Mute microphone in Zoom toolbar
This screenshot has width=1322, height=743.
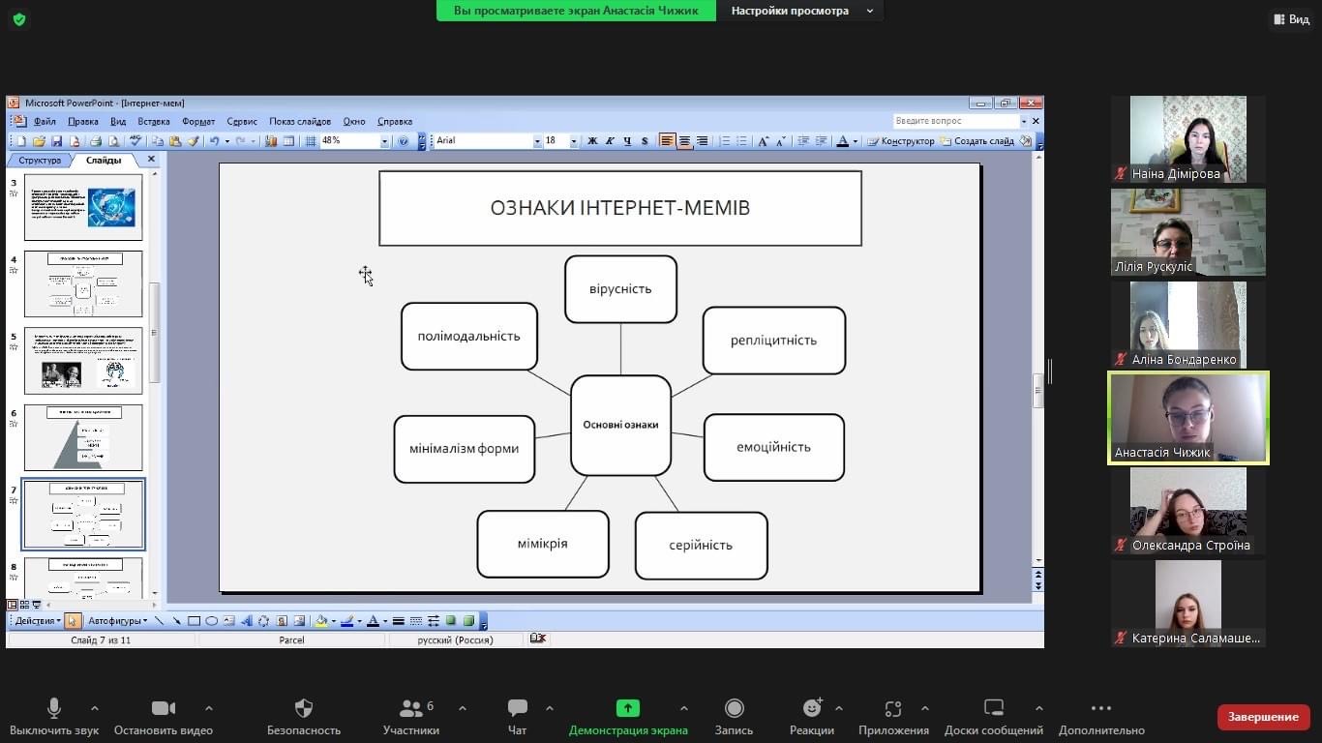click(54, 709)
